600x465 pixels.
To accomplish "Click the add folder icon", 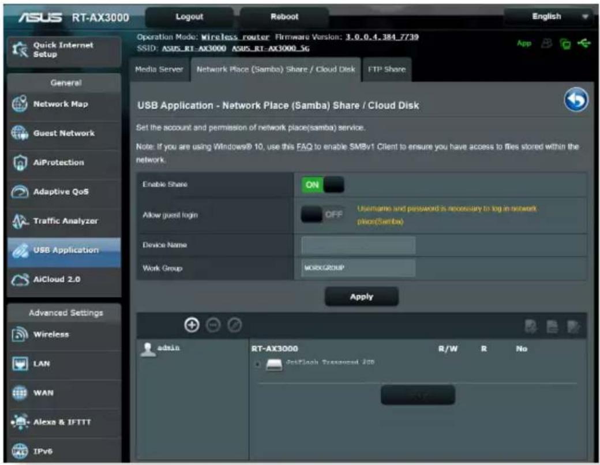I will click(530, 327).
